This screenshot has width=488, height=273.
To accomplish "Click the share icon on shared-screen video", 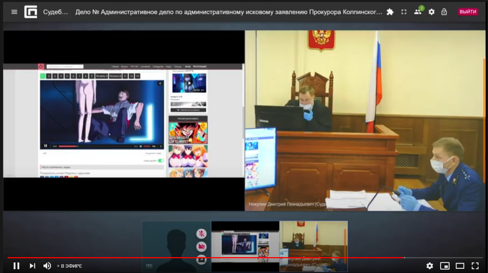I will tap(160, 83).
